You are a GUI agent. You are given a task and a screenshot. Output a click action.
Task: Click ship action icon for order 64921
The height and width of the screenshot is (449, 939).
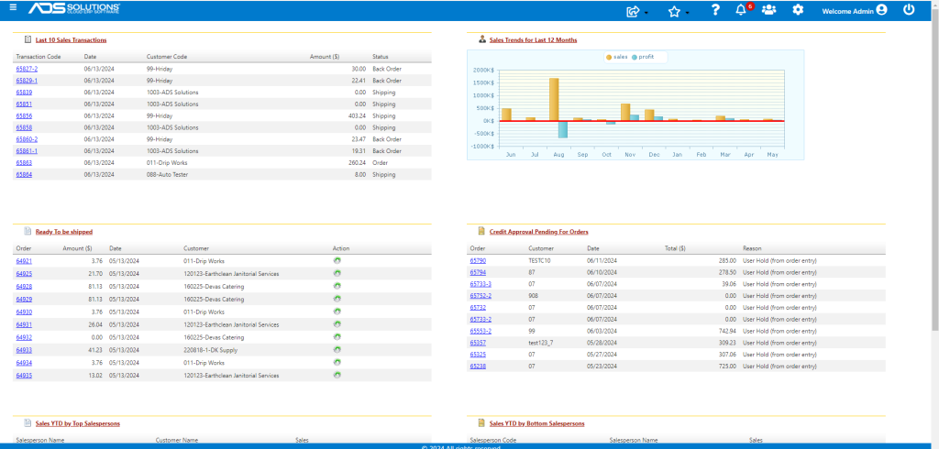(x=337, y=260)
